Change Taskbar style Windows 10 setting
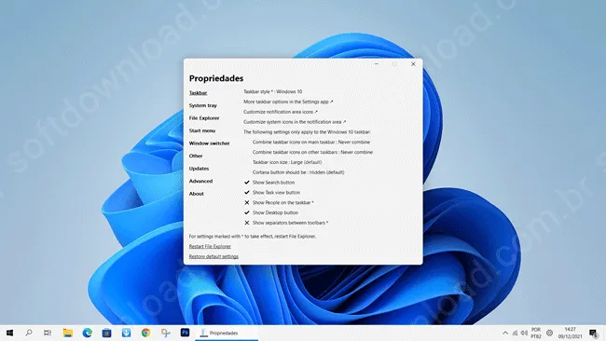The width and height of the screenshot is (606, 341). pyautogui.click(x=273, y=91)
